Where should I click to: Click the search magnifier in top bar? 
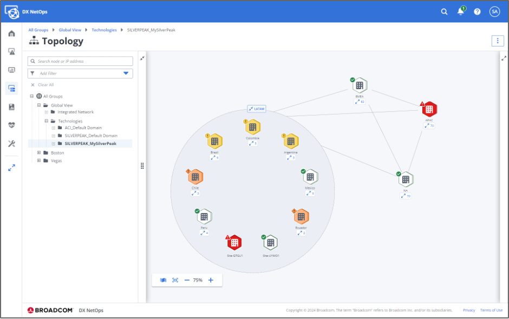pos(444,11)
